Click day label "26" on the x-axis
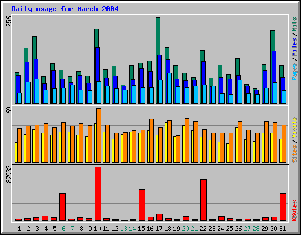Viewport: 301px width, 235px height. (x=238, y=229)
